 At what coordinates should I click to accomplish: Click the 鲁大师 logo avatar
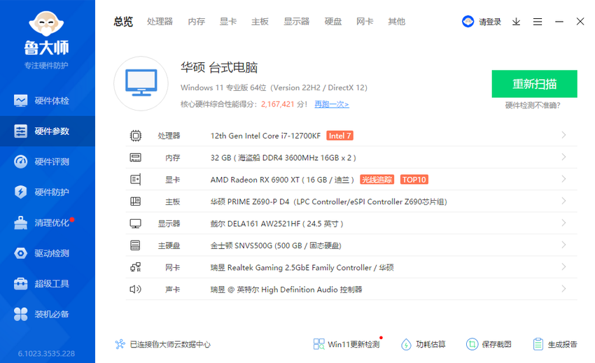coord(46,24)
